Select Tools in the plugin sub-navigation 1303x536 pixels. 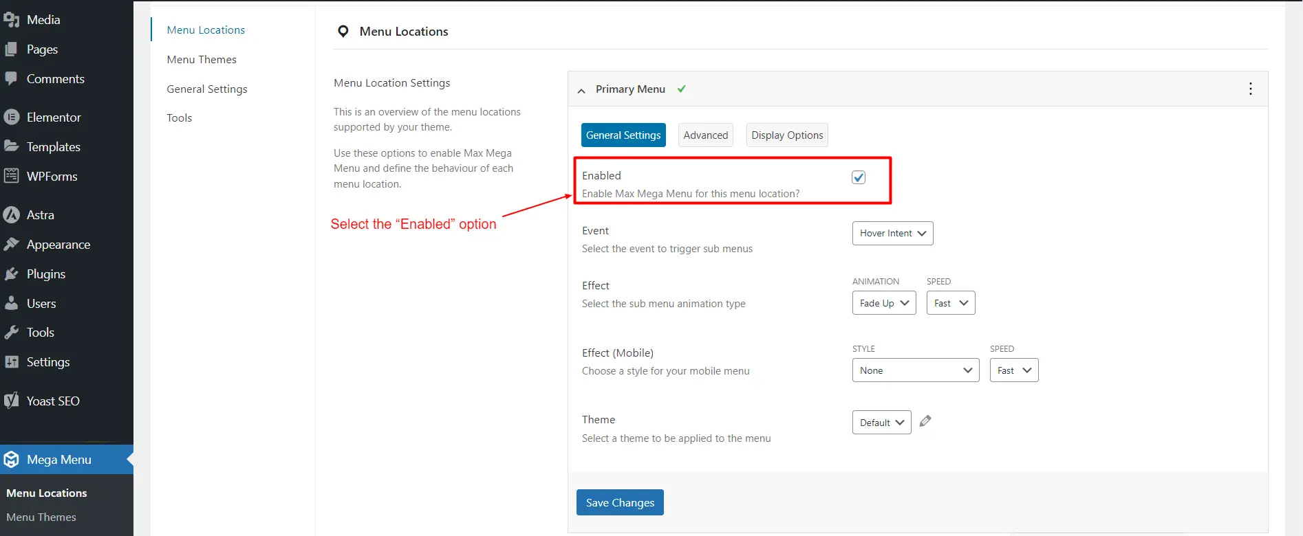[180, 118]
